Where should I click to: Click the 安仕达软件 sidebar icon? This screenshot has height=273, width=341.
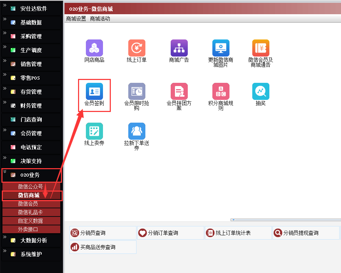click(x=13, y=9)
